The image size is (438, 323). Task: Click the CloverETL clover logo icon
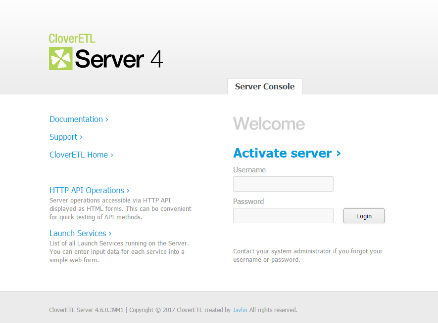60,58
